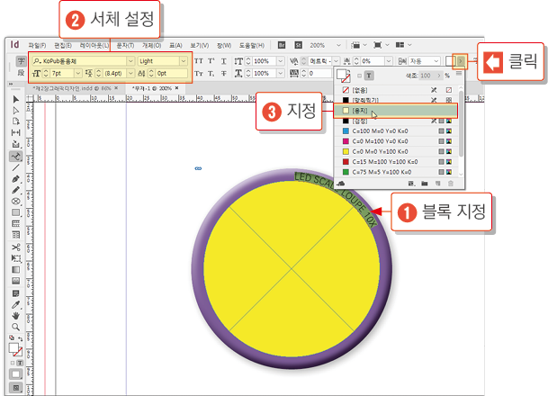Select the Pencil tool
Screen dimensions: 548x396
coord(15,190)
